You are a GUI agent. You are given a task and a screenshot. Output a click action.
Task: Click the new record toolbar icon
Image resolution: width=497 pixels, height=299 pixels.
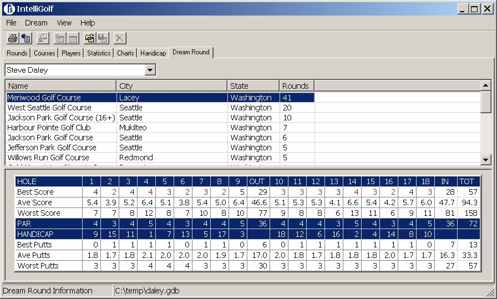[59, 38]
